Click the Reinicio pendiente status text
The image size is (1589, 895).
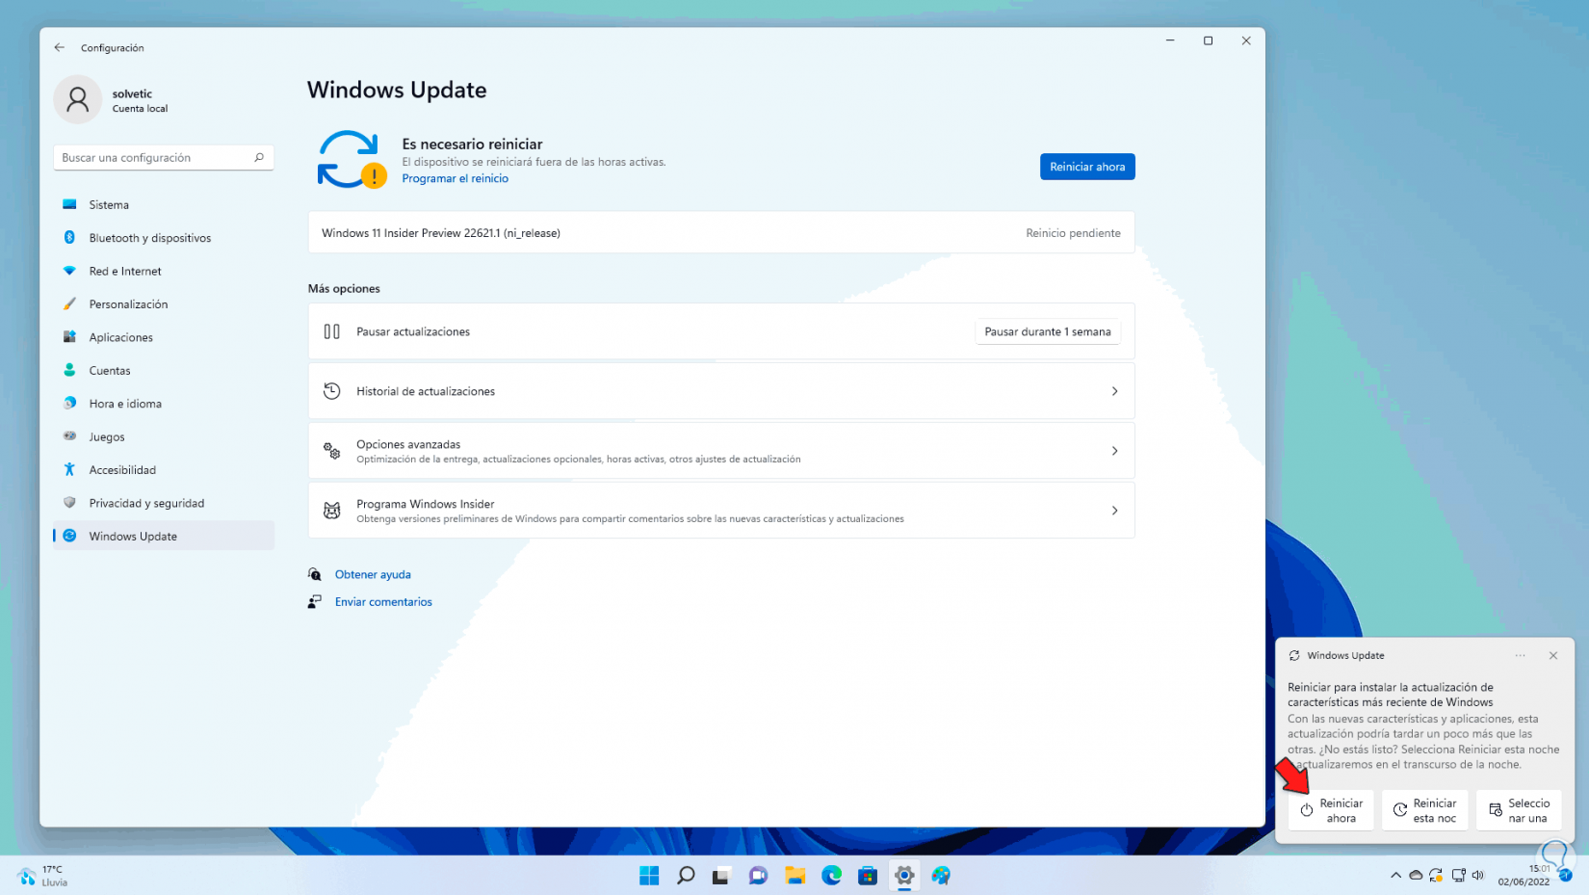point(1073,233)
